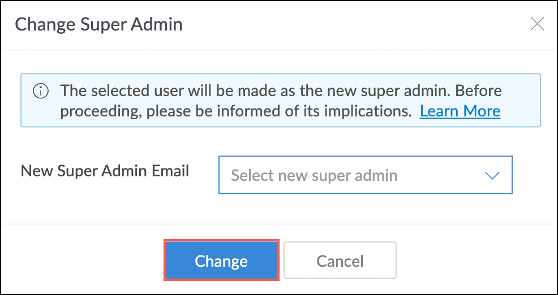Image resolution: width=558 pixels, height=295 pixels.
Task: Click the 'Select new super admin' placeholder text
Action: click(x=314, y=175)
